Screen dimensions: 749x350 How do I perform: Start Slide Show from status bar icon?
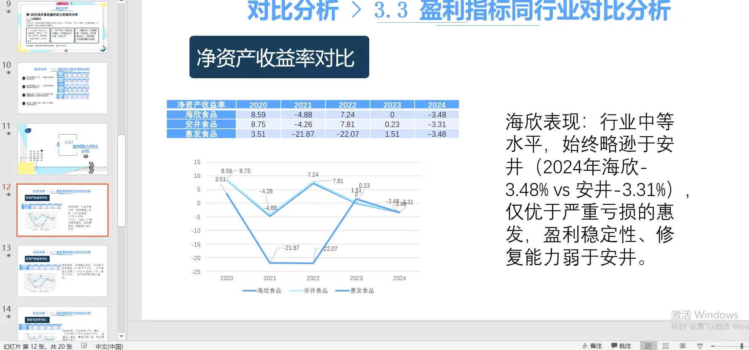[700, 346]
